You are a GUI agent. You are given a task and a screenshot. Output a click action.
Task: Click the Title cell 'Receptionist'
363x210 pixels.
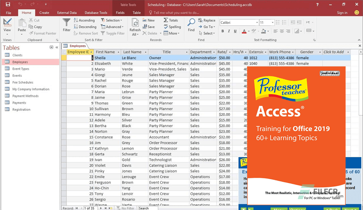[x=168, y=154]
